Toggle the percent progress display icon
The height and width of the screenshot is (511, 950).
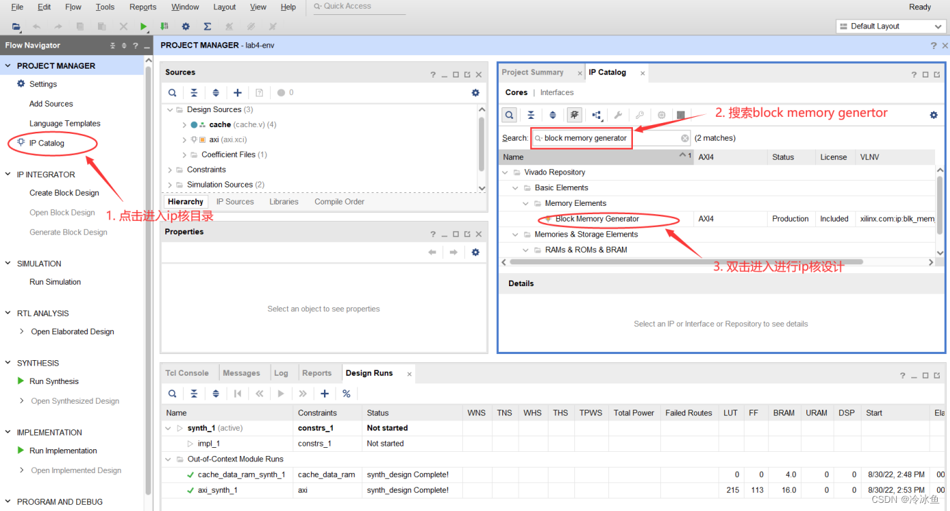[346, 393]
